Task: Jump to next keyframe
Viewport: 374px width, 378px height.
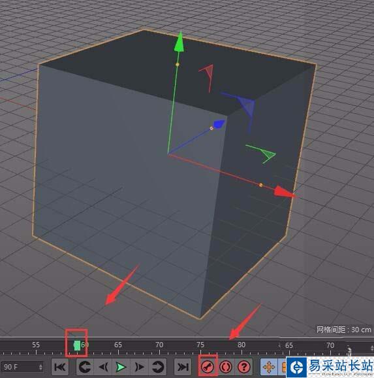Action: pos(157,367)
